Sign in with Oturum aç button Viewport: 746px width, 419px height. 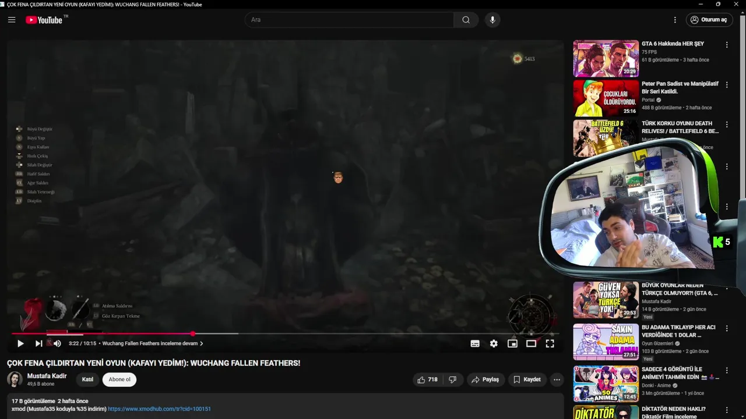[709, 20]
